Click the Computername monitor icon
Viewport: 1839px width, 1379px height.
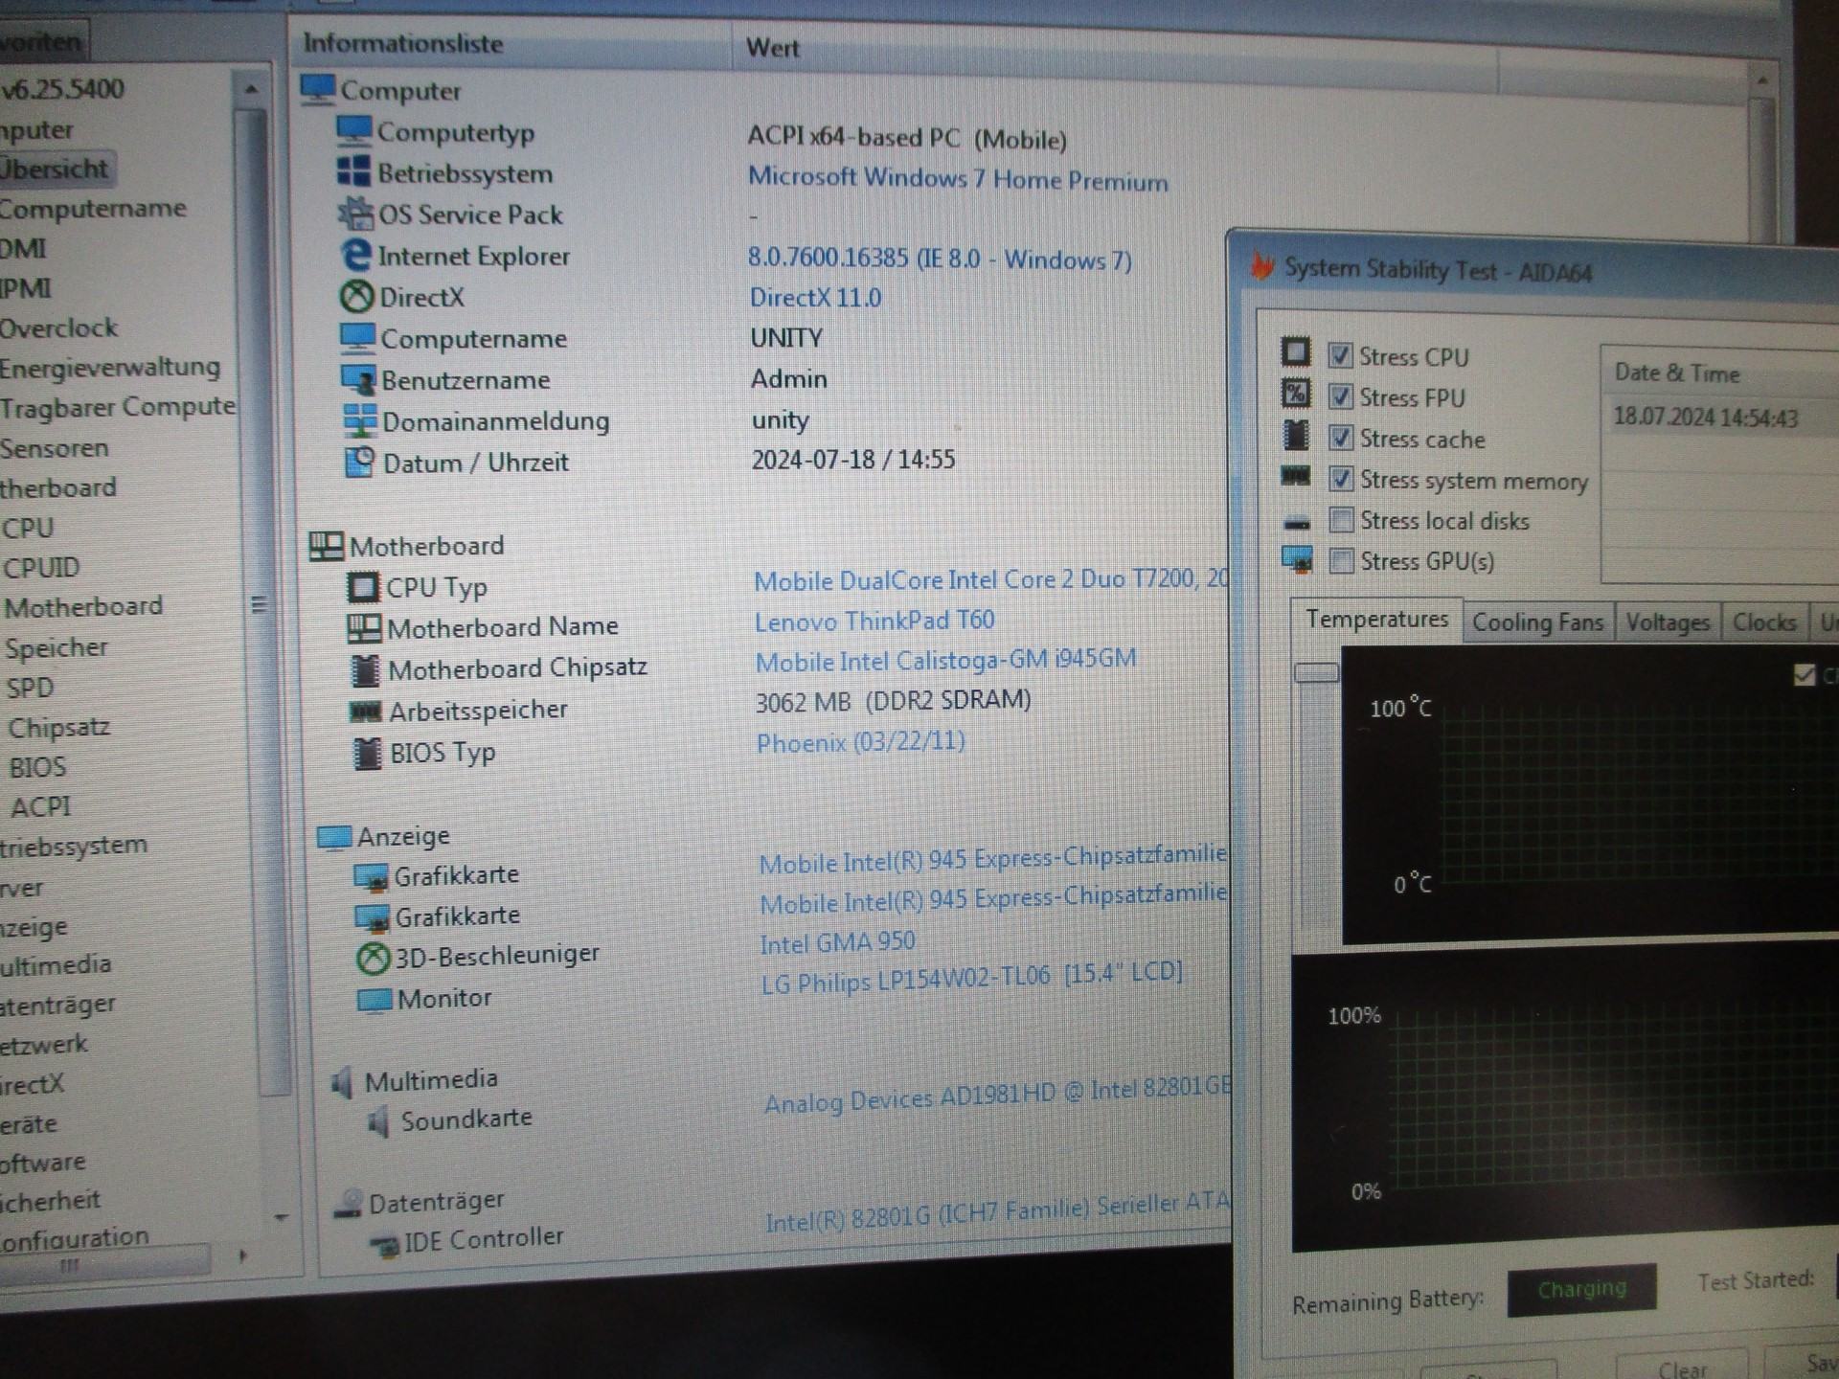tap(357, 337)
